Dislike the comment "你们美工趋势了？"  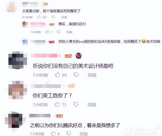[x=76, y=104]
